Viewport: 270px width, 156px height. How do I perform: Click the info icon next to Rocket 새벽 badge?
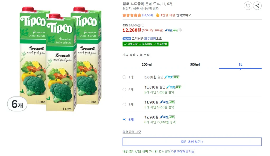pos(180,30)
